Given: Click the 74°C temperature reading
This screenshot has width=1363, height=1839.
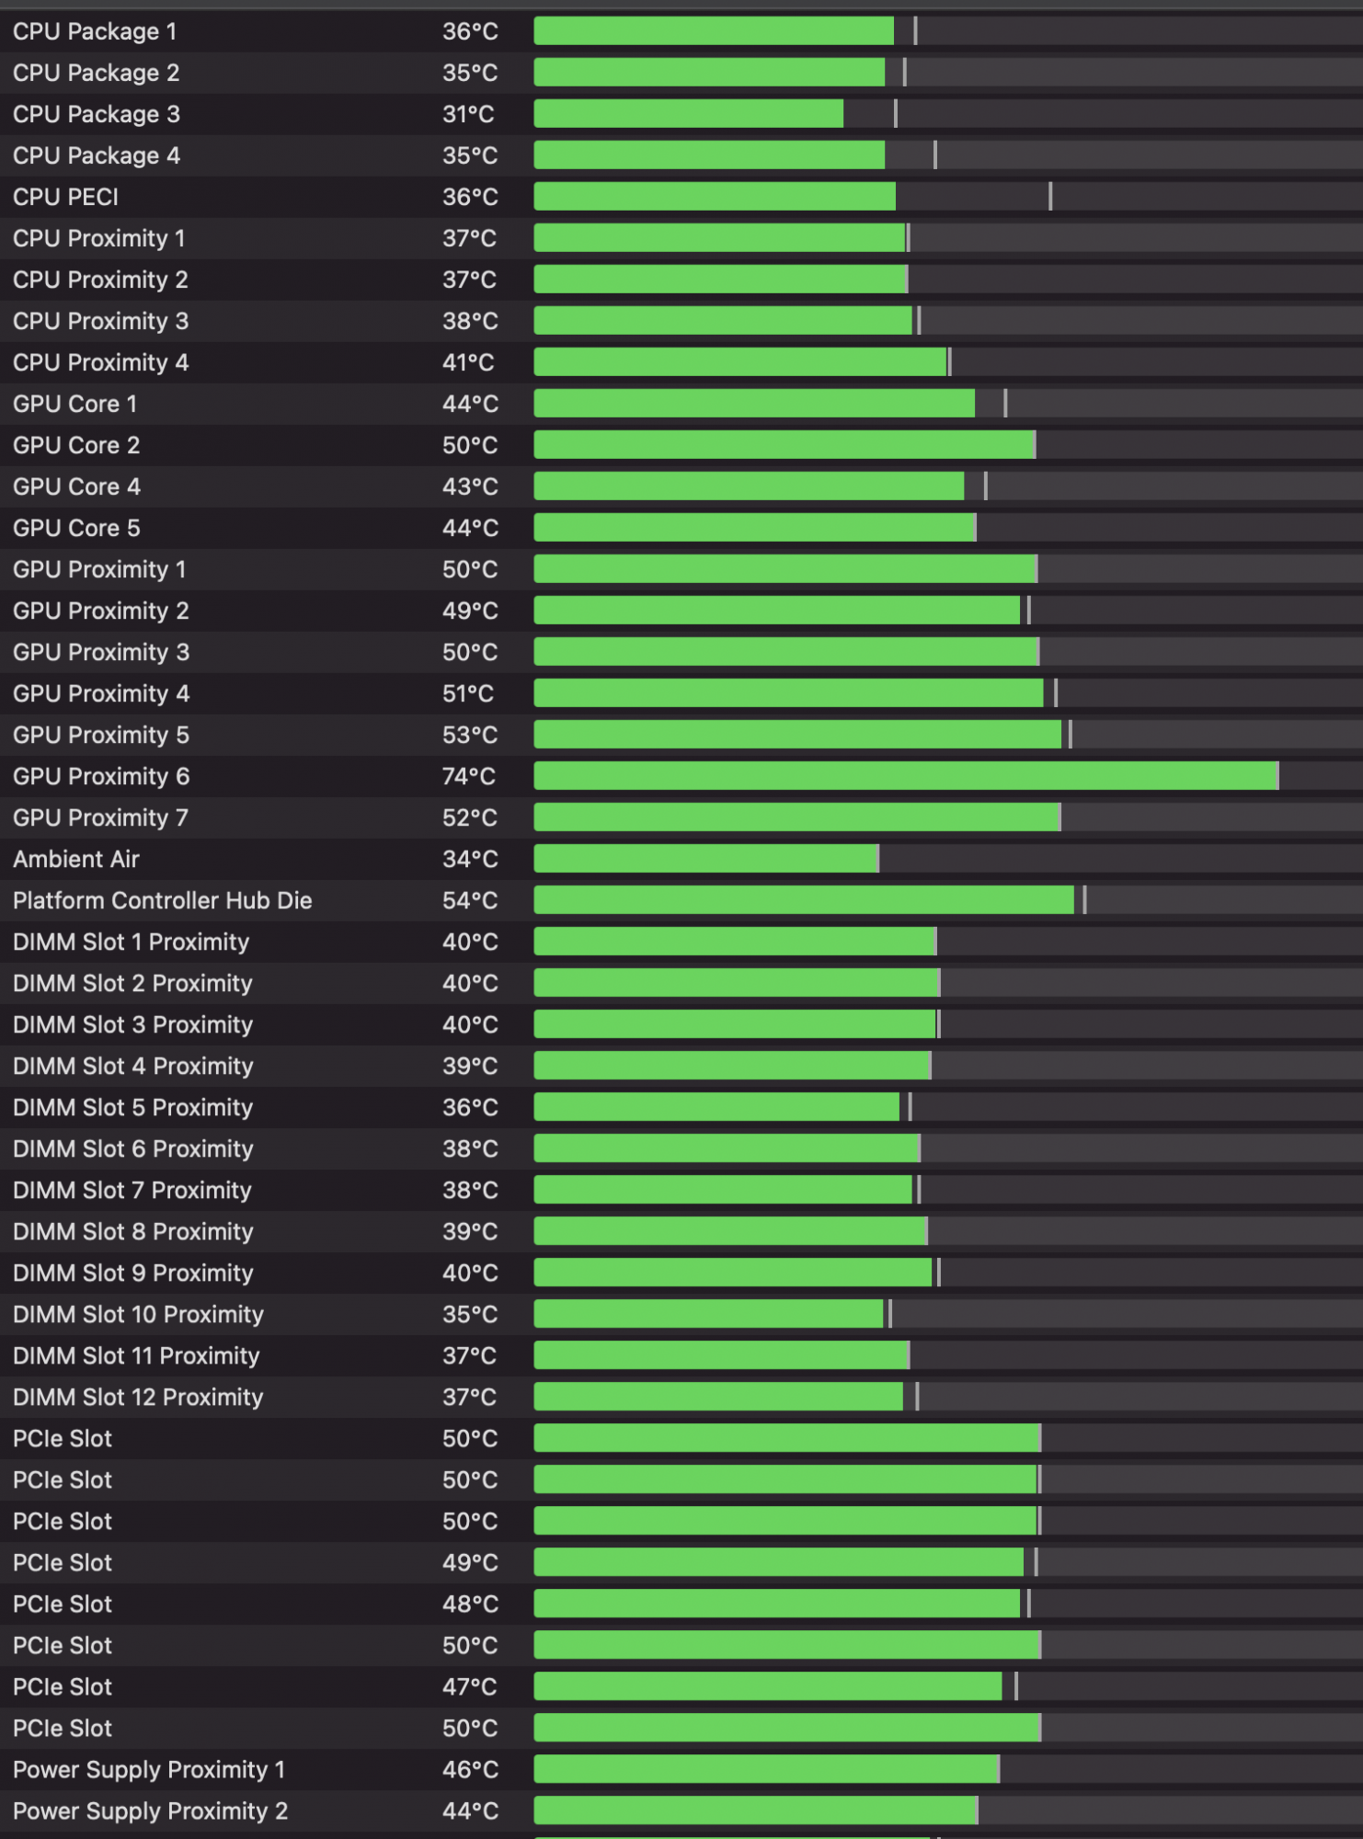Looking at the screenshot, I should [468, 776].
